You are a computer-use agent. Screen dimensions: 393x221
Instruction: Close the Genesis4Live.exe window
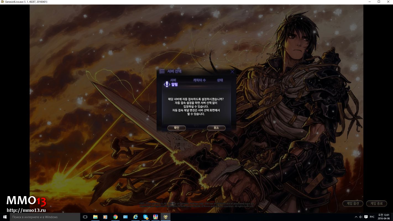388,2
